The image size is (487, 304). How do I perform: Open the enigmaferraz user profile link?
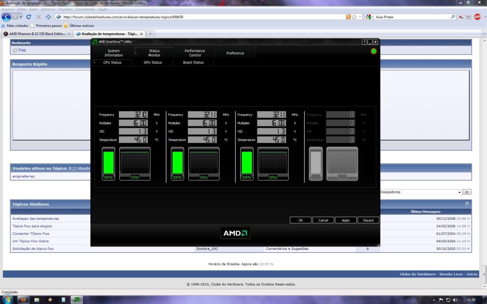click(x=23, y=176)
